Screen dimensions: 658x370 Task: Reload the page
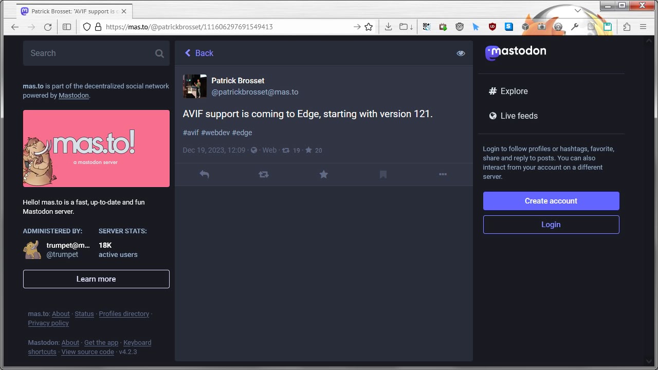(x=48, y=27)
